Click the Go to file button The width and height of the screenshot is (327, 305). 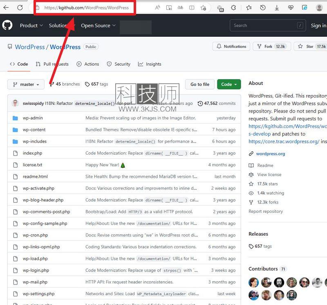pyautogui.click(x=200, y=84)
